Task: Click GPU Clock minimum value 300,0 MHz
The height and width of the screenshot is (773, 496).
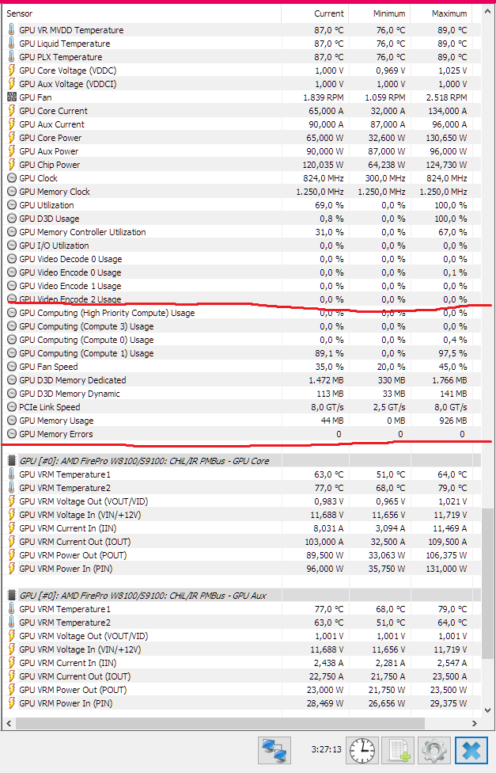Action: (385, 178)
